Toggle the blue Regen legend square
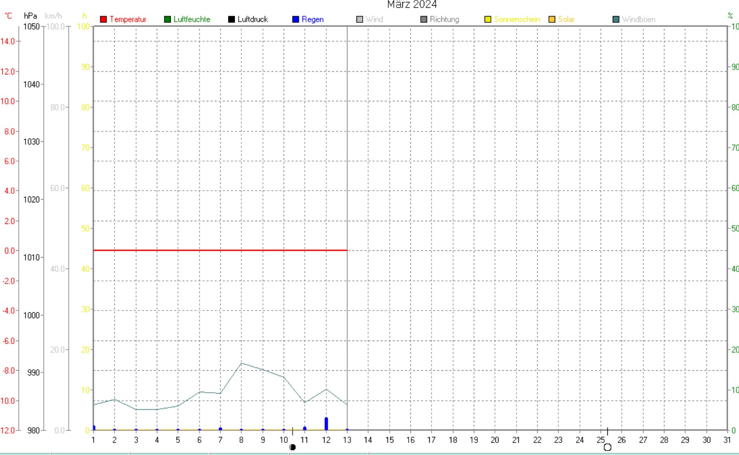The image size is (739, 455). 295,19
